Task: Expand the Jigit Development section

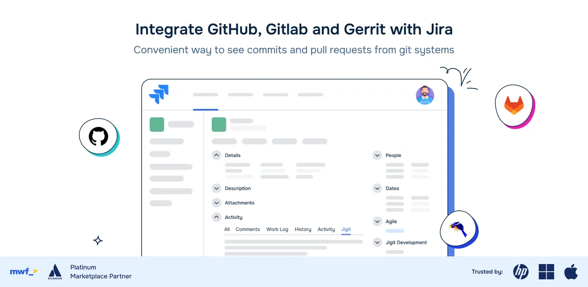Action: coord(377,243)
